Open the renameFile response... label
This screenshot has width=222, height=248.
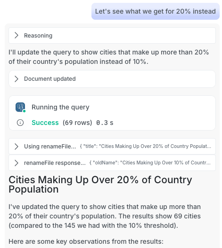pos(55,163)
